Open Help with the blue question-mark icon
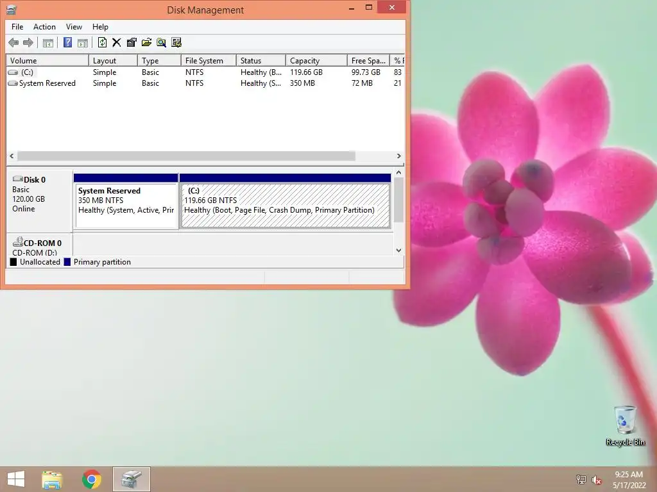The height and width of the screenshot is (492, 657). [x=67, y=42]
